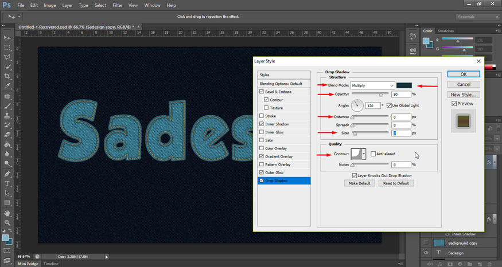
Task: Click the Opacity value field
Action: tap(401, 95)
